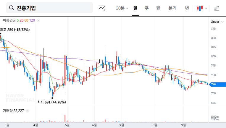Click the 800 price axis label

click(x=213, y=56)
